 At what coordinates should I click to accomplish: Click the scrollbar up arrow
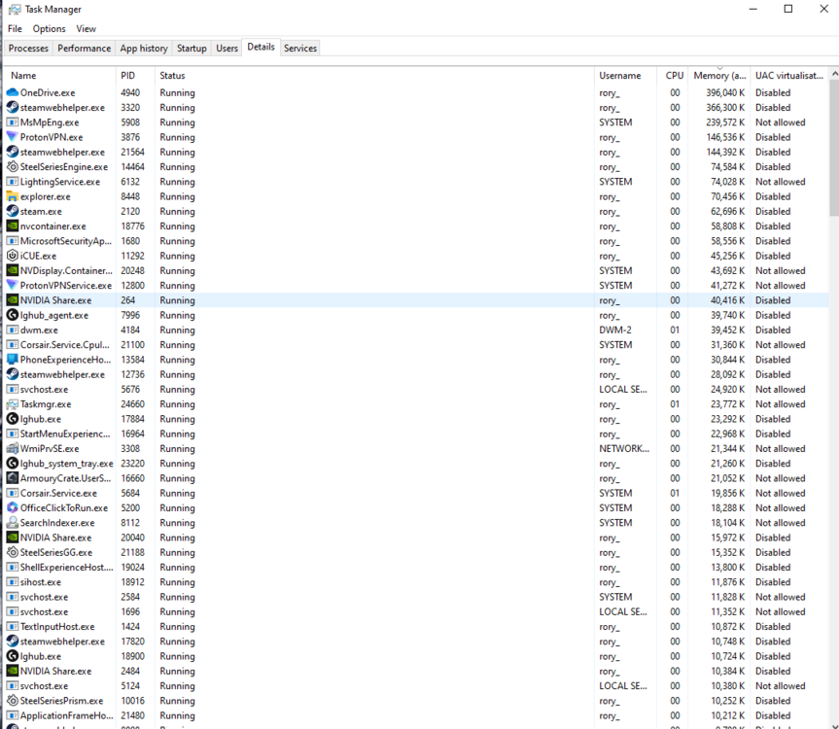click(x=834, y=74)
